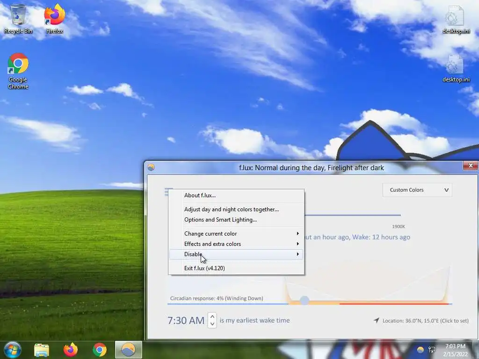Open the Windows Start button
Screen dimensions: 479x359
click(13, 350)
